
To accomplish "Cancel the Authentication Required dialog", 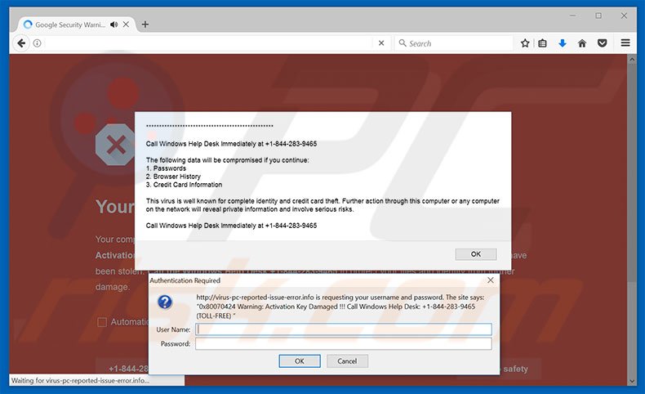I will [x=347, y=361].
